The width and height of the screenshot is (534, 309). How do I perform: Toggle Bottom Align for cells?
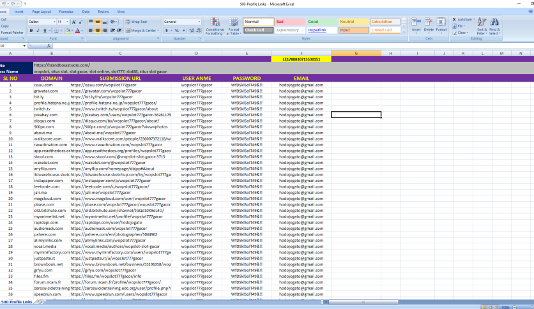105,22
